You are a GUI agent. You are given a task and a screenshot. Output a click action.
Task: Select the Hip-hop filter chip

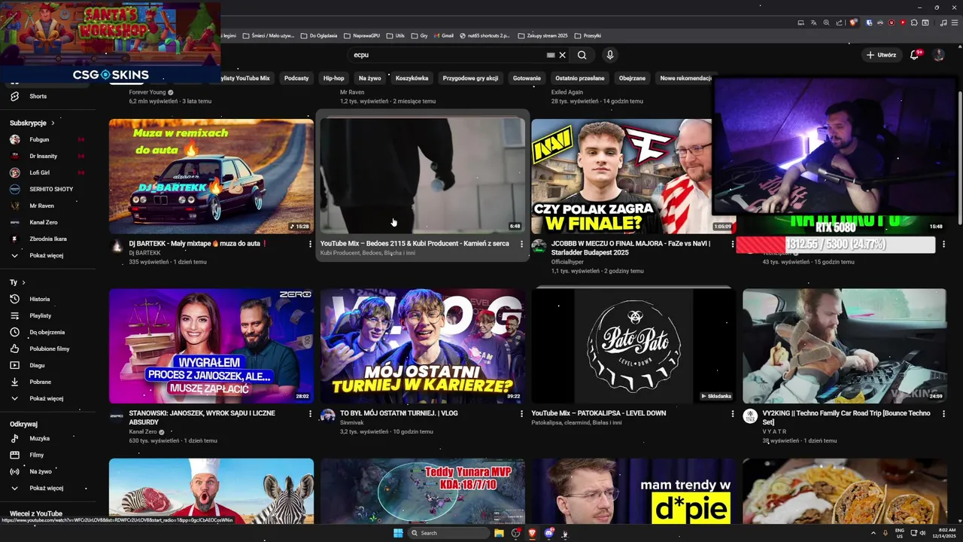click(x=333, y=78)
